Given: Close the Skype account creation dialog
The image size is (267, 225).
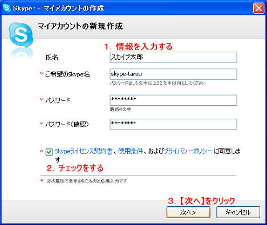Looking at the screenshot, I should (258, 8).
